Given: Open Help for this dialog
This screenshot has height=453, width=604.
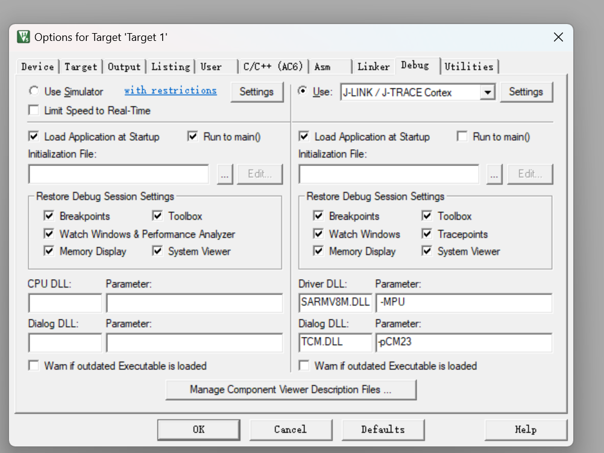Looking at the screenshot, I should [526, 430].
